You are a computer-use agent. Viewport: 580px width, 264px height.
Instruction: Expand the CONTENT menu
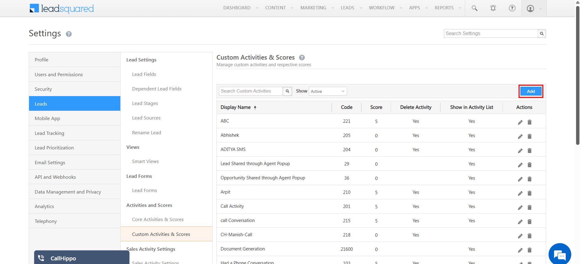tap(279, 8)
